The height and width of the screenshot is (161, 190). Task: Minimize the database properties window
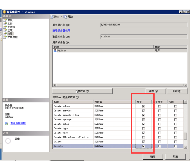[x=181, y=12]
